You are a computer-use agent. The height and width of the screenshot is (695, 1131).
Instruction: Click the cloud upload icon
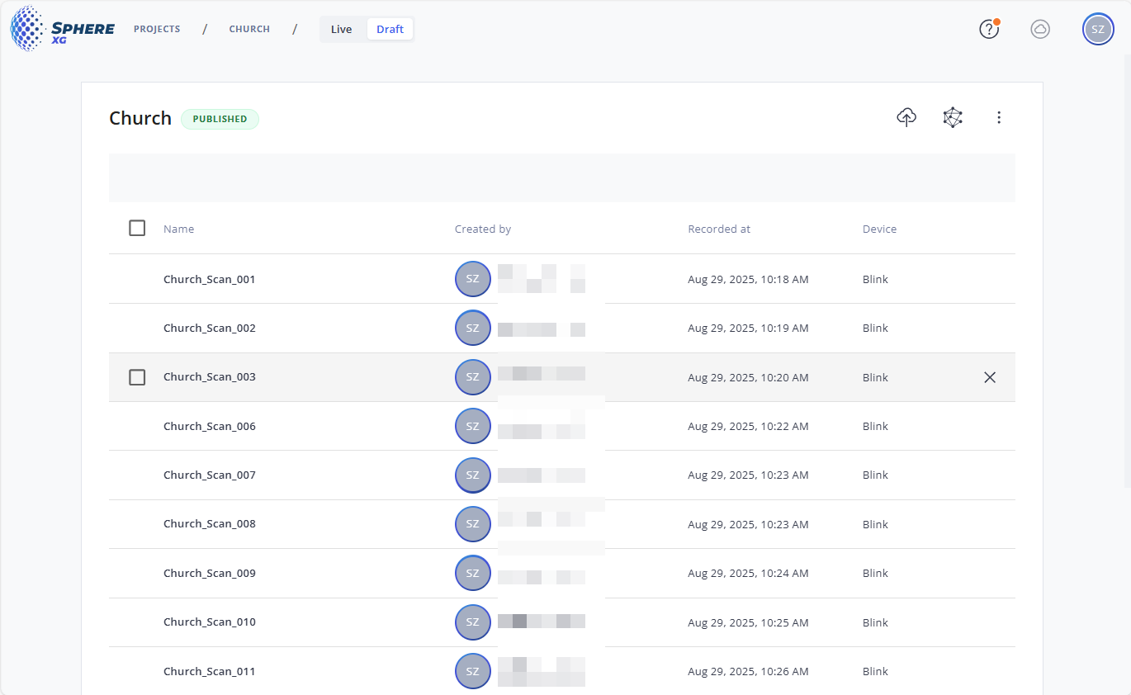pyautogui.click(x=906, y=117)
